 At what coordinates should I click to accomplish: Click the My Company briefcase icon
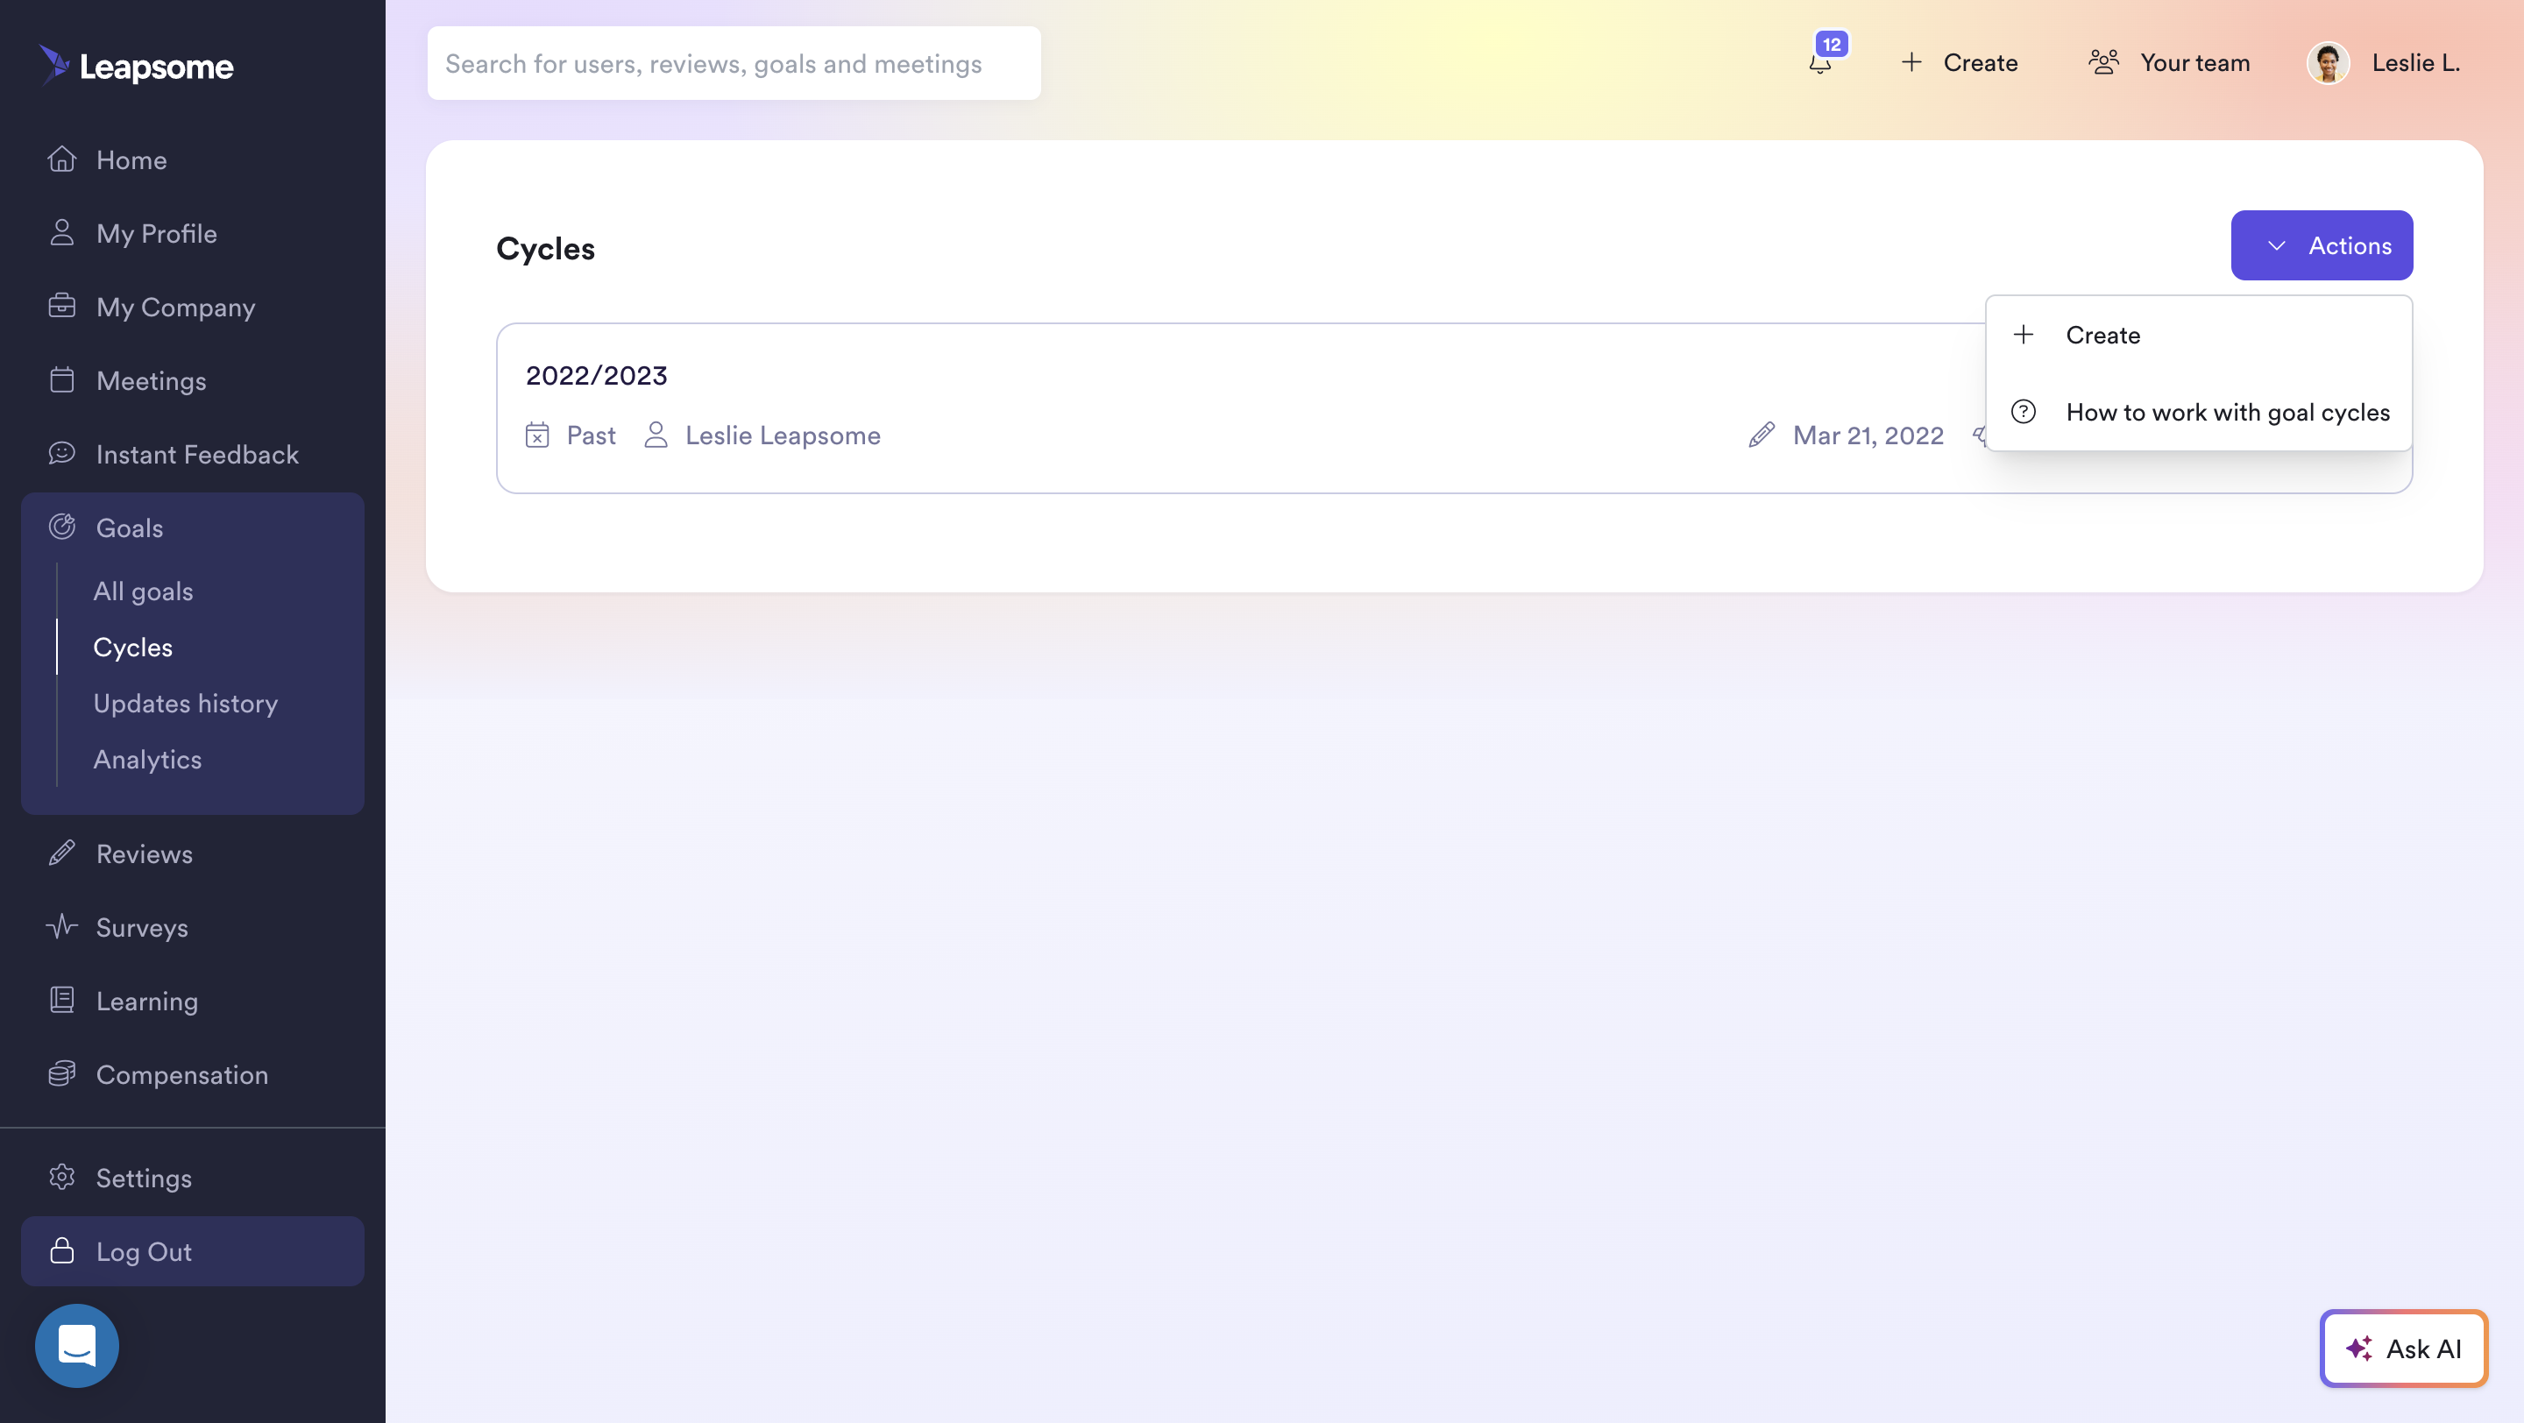click(x=61, y=306)
